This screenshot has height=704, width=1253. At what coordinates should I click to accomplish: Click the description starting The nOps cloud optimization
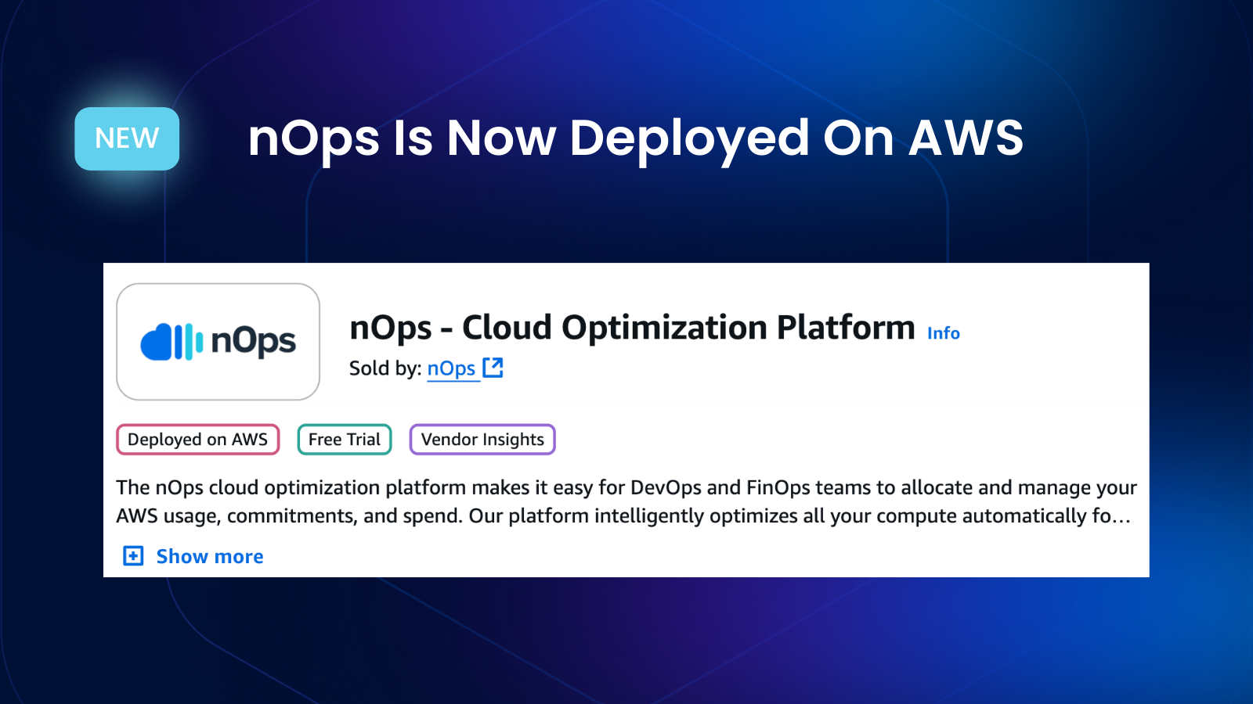(626, 501)
